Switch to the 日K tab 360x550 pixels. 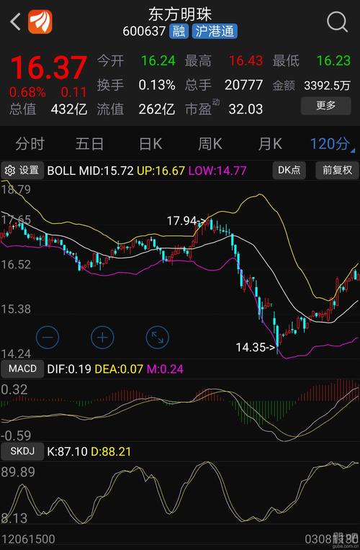pos(150,144)
